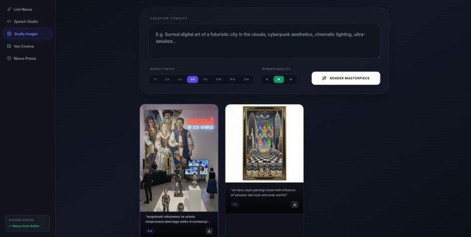
Task: Click the Nexus Promo play icon
Action: [9, 59]
